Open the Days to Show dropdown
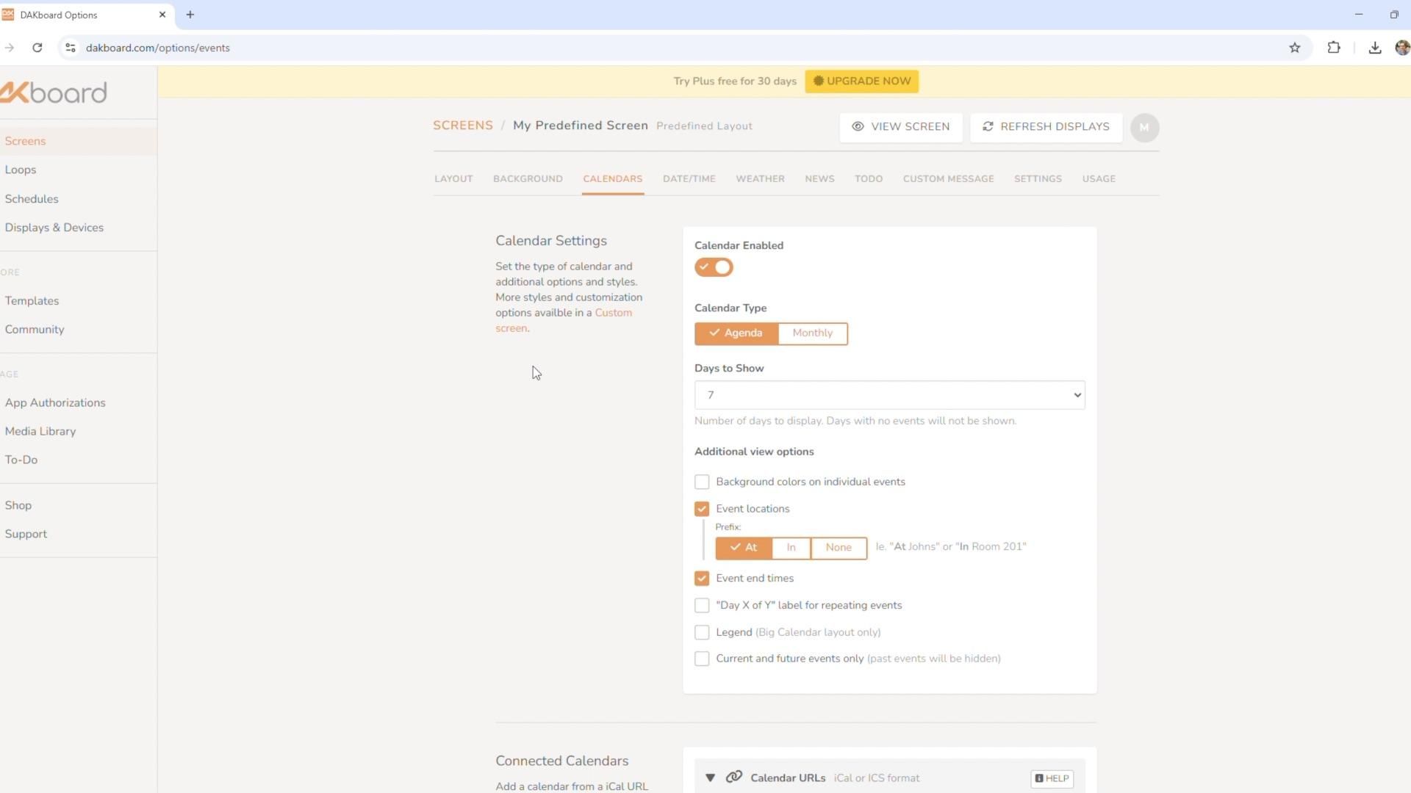1411x793 pixels. coord(889,395)
